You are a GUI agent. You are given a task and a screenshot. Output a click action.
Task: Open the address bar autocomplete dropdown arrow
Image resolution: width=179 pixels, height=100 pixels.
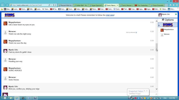51,5
